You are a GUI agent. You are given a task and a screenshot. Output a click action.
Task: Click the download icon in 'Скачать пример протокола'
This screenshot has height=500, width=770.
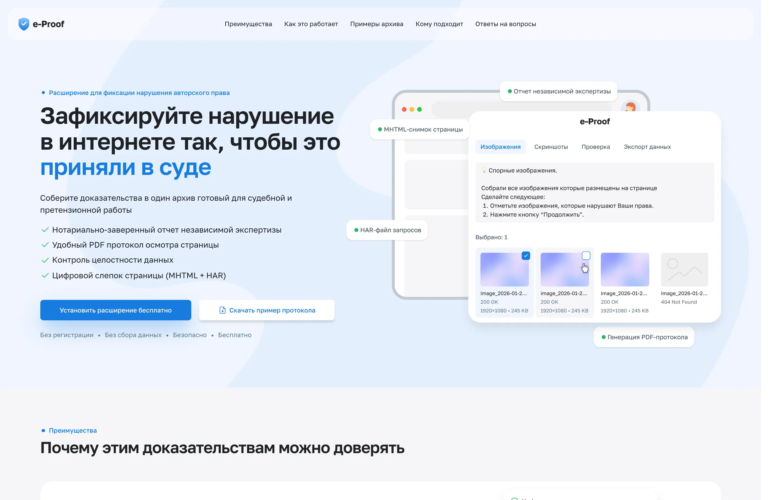223,310
